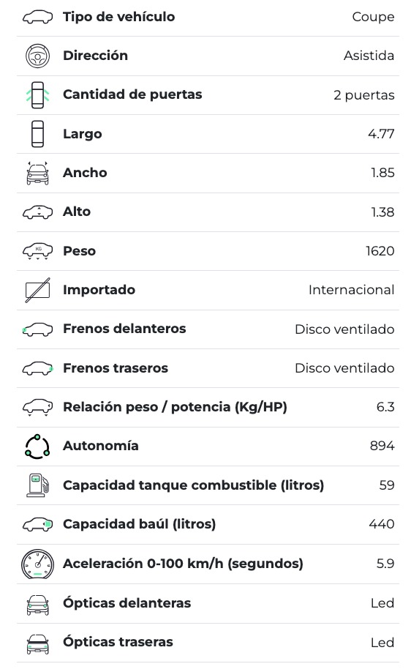411x672 pixels.
Task: Click the Largo value 4.77
Action: point(381,134)
